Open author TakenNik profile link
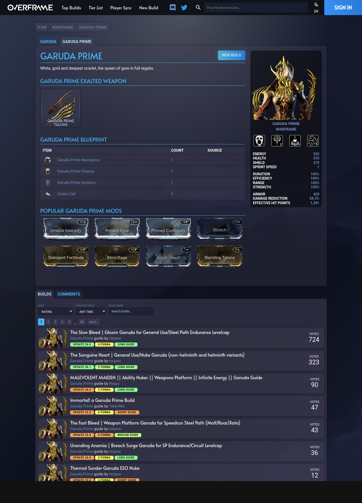Image resolution: width=362 pixels, height=503 pixels. (x=117, y=406)
